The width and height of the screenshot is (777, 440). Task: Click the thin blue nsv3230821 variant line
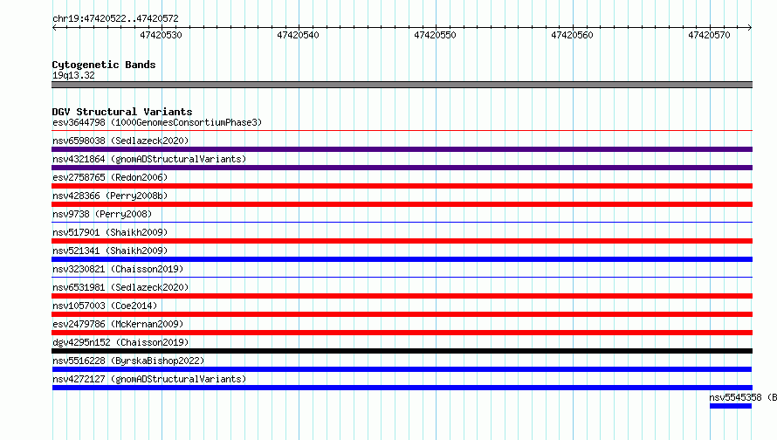coord(402,278)
